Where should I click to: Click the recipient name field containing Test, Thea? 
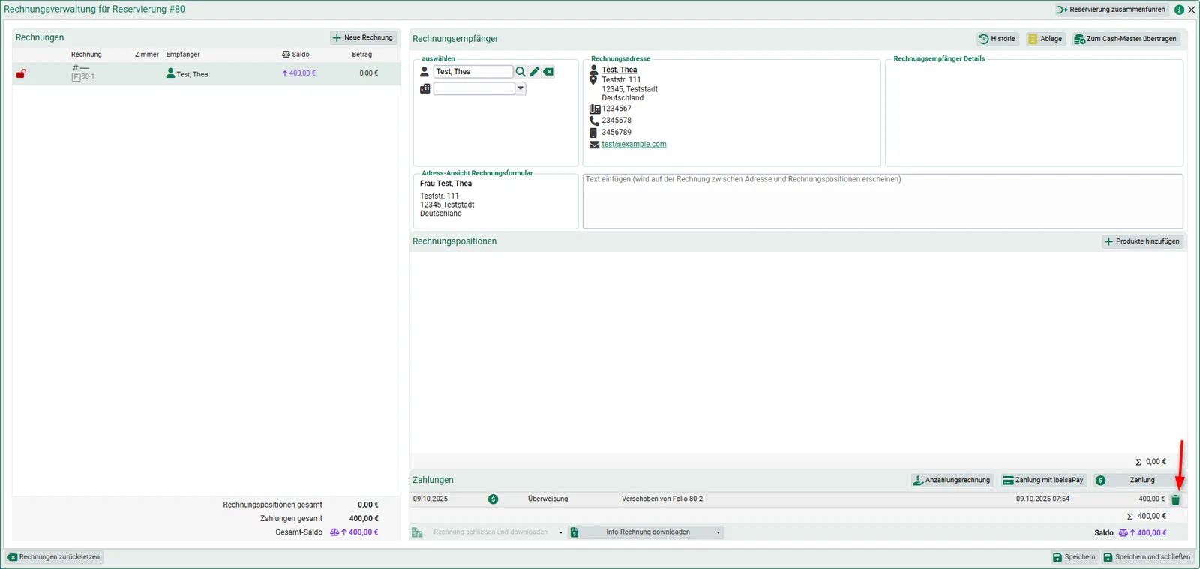(x=473, y=72)
